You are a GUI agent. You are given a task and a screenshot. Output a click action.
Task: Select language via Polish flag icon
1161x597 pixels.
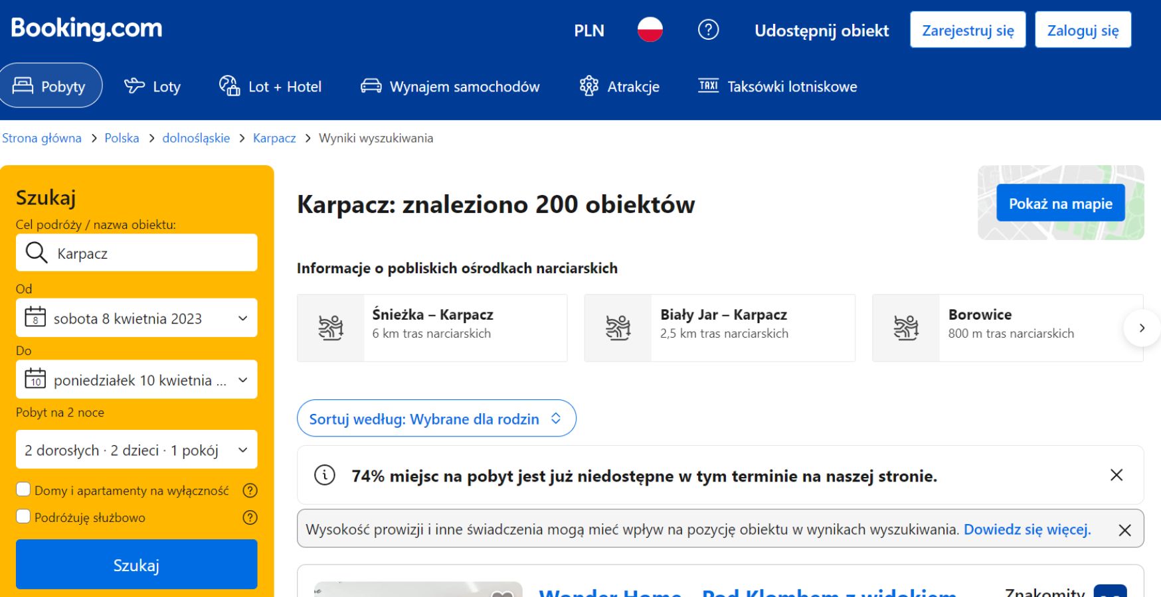coord(650,30)
